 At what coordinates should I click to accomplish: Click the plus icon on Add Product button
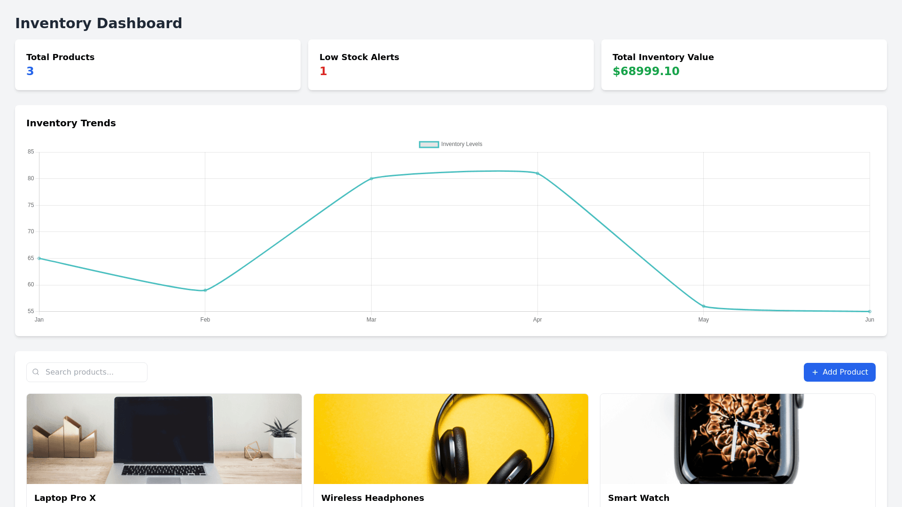[x=815, y=372]
